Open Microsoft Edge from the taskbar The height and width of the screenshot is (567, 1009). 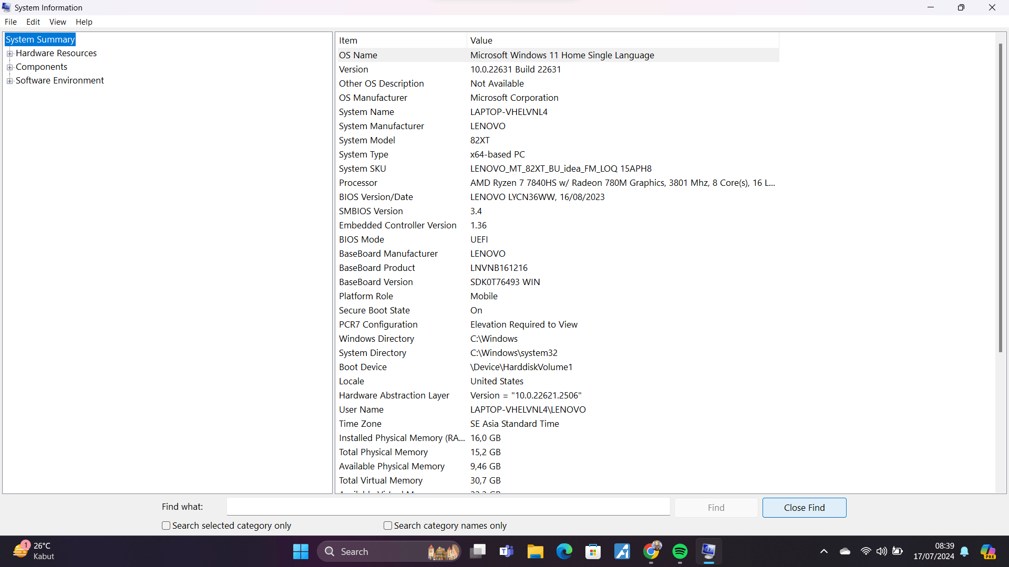pyautogui.click(x=564, y=551)
